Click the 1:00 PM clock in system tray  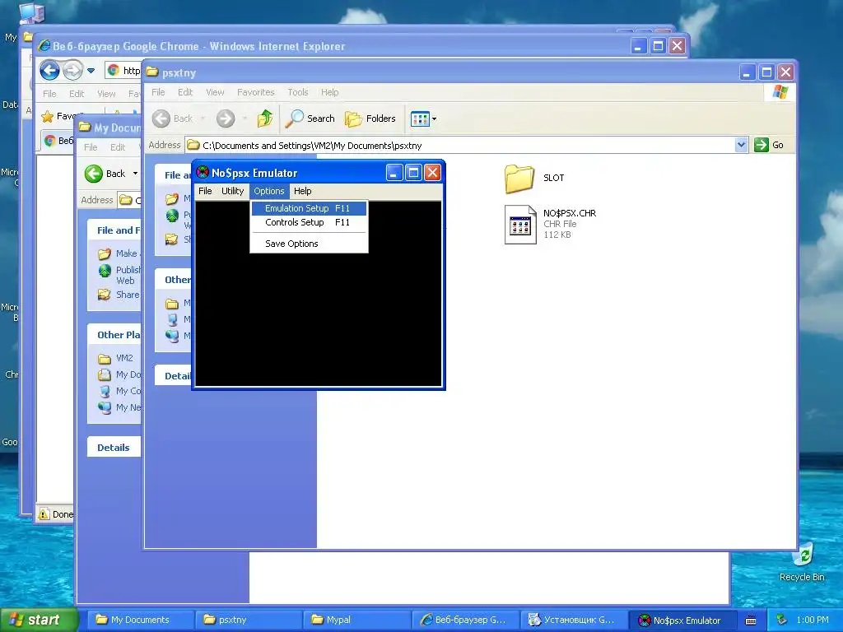pos(813,620)
